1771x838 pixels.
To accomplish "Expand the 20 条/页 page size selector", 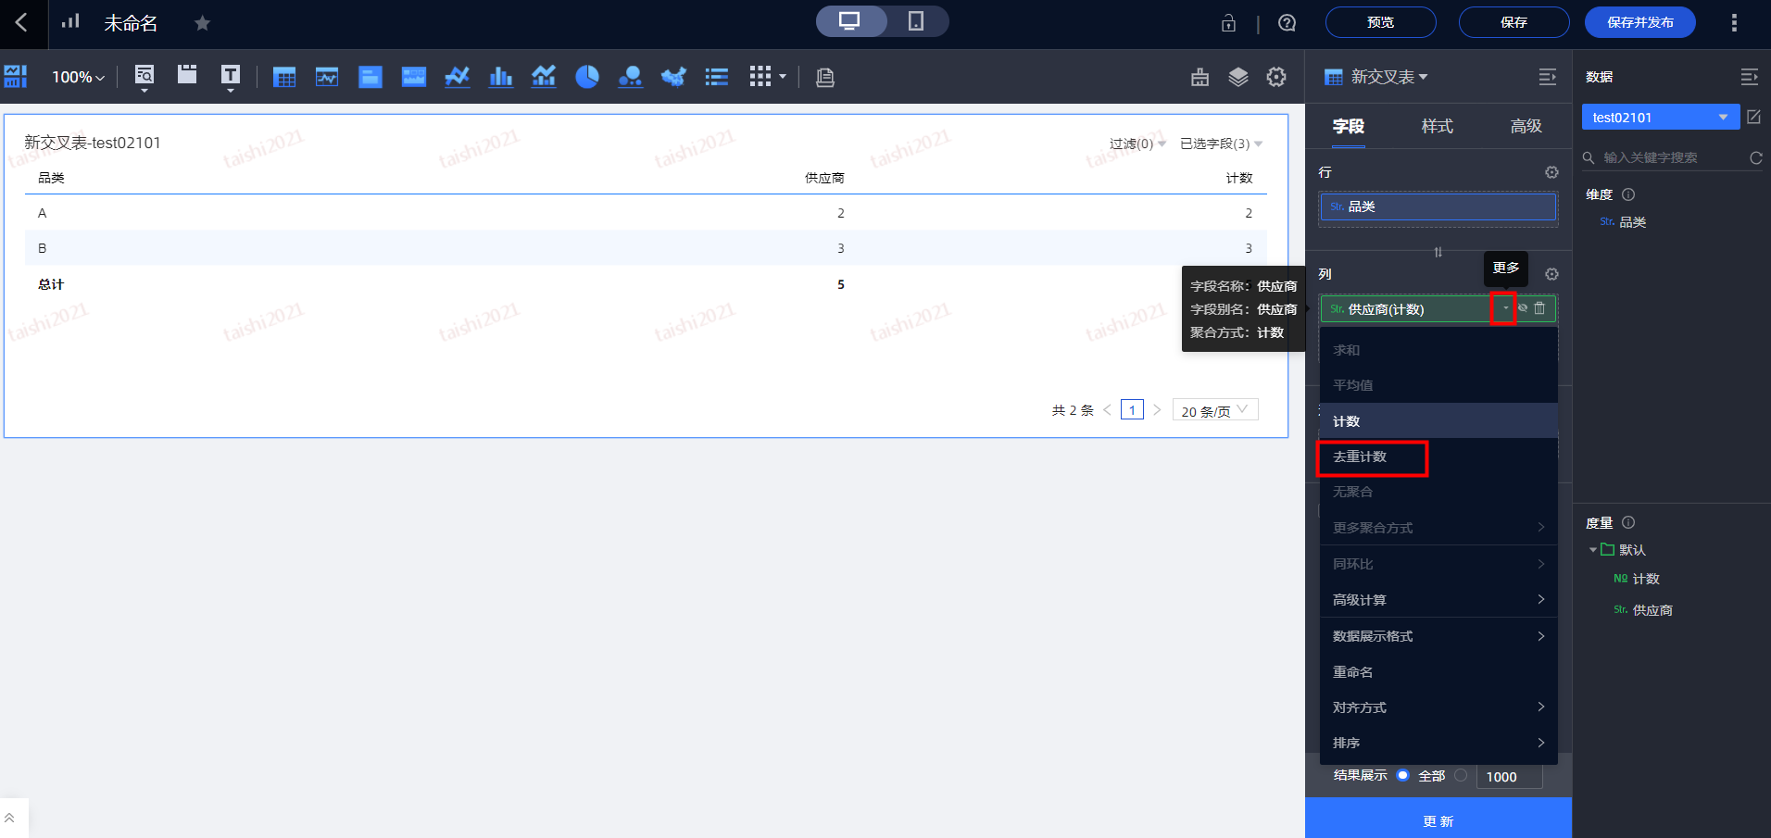I will 1214,410.
